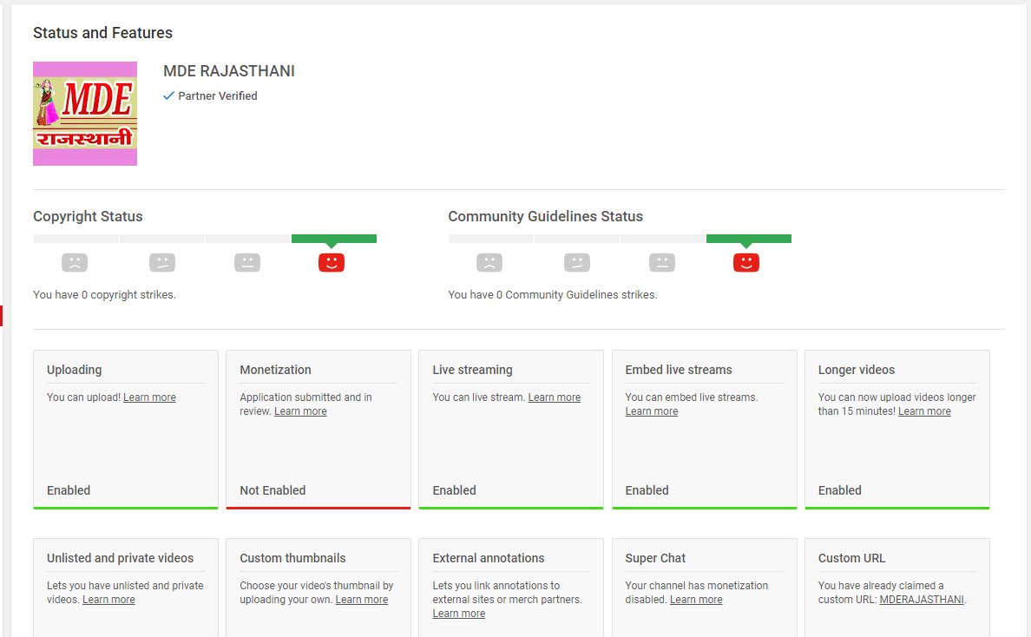Click the MDE RAJASTHANI channel name
Image resolution: width=1031 pixels, height=637 pixels.
pyautogui.click(x=229, y=71)
